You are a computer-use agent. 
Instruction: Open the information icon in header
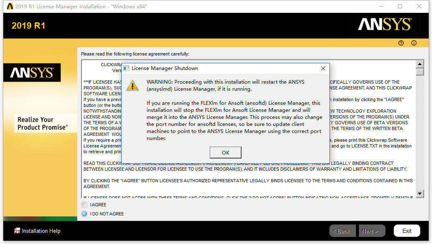(x=414, y=43)
